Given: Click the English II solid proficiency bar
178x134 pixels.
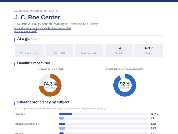Looking at the screenshot, I should tap(65, 114).
